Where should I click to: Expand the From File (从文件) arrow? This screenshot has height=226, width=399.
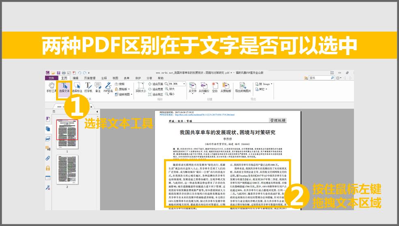[193, 94]
